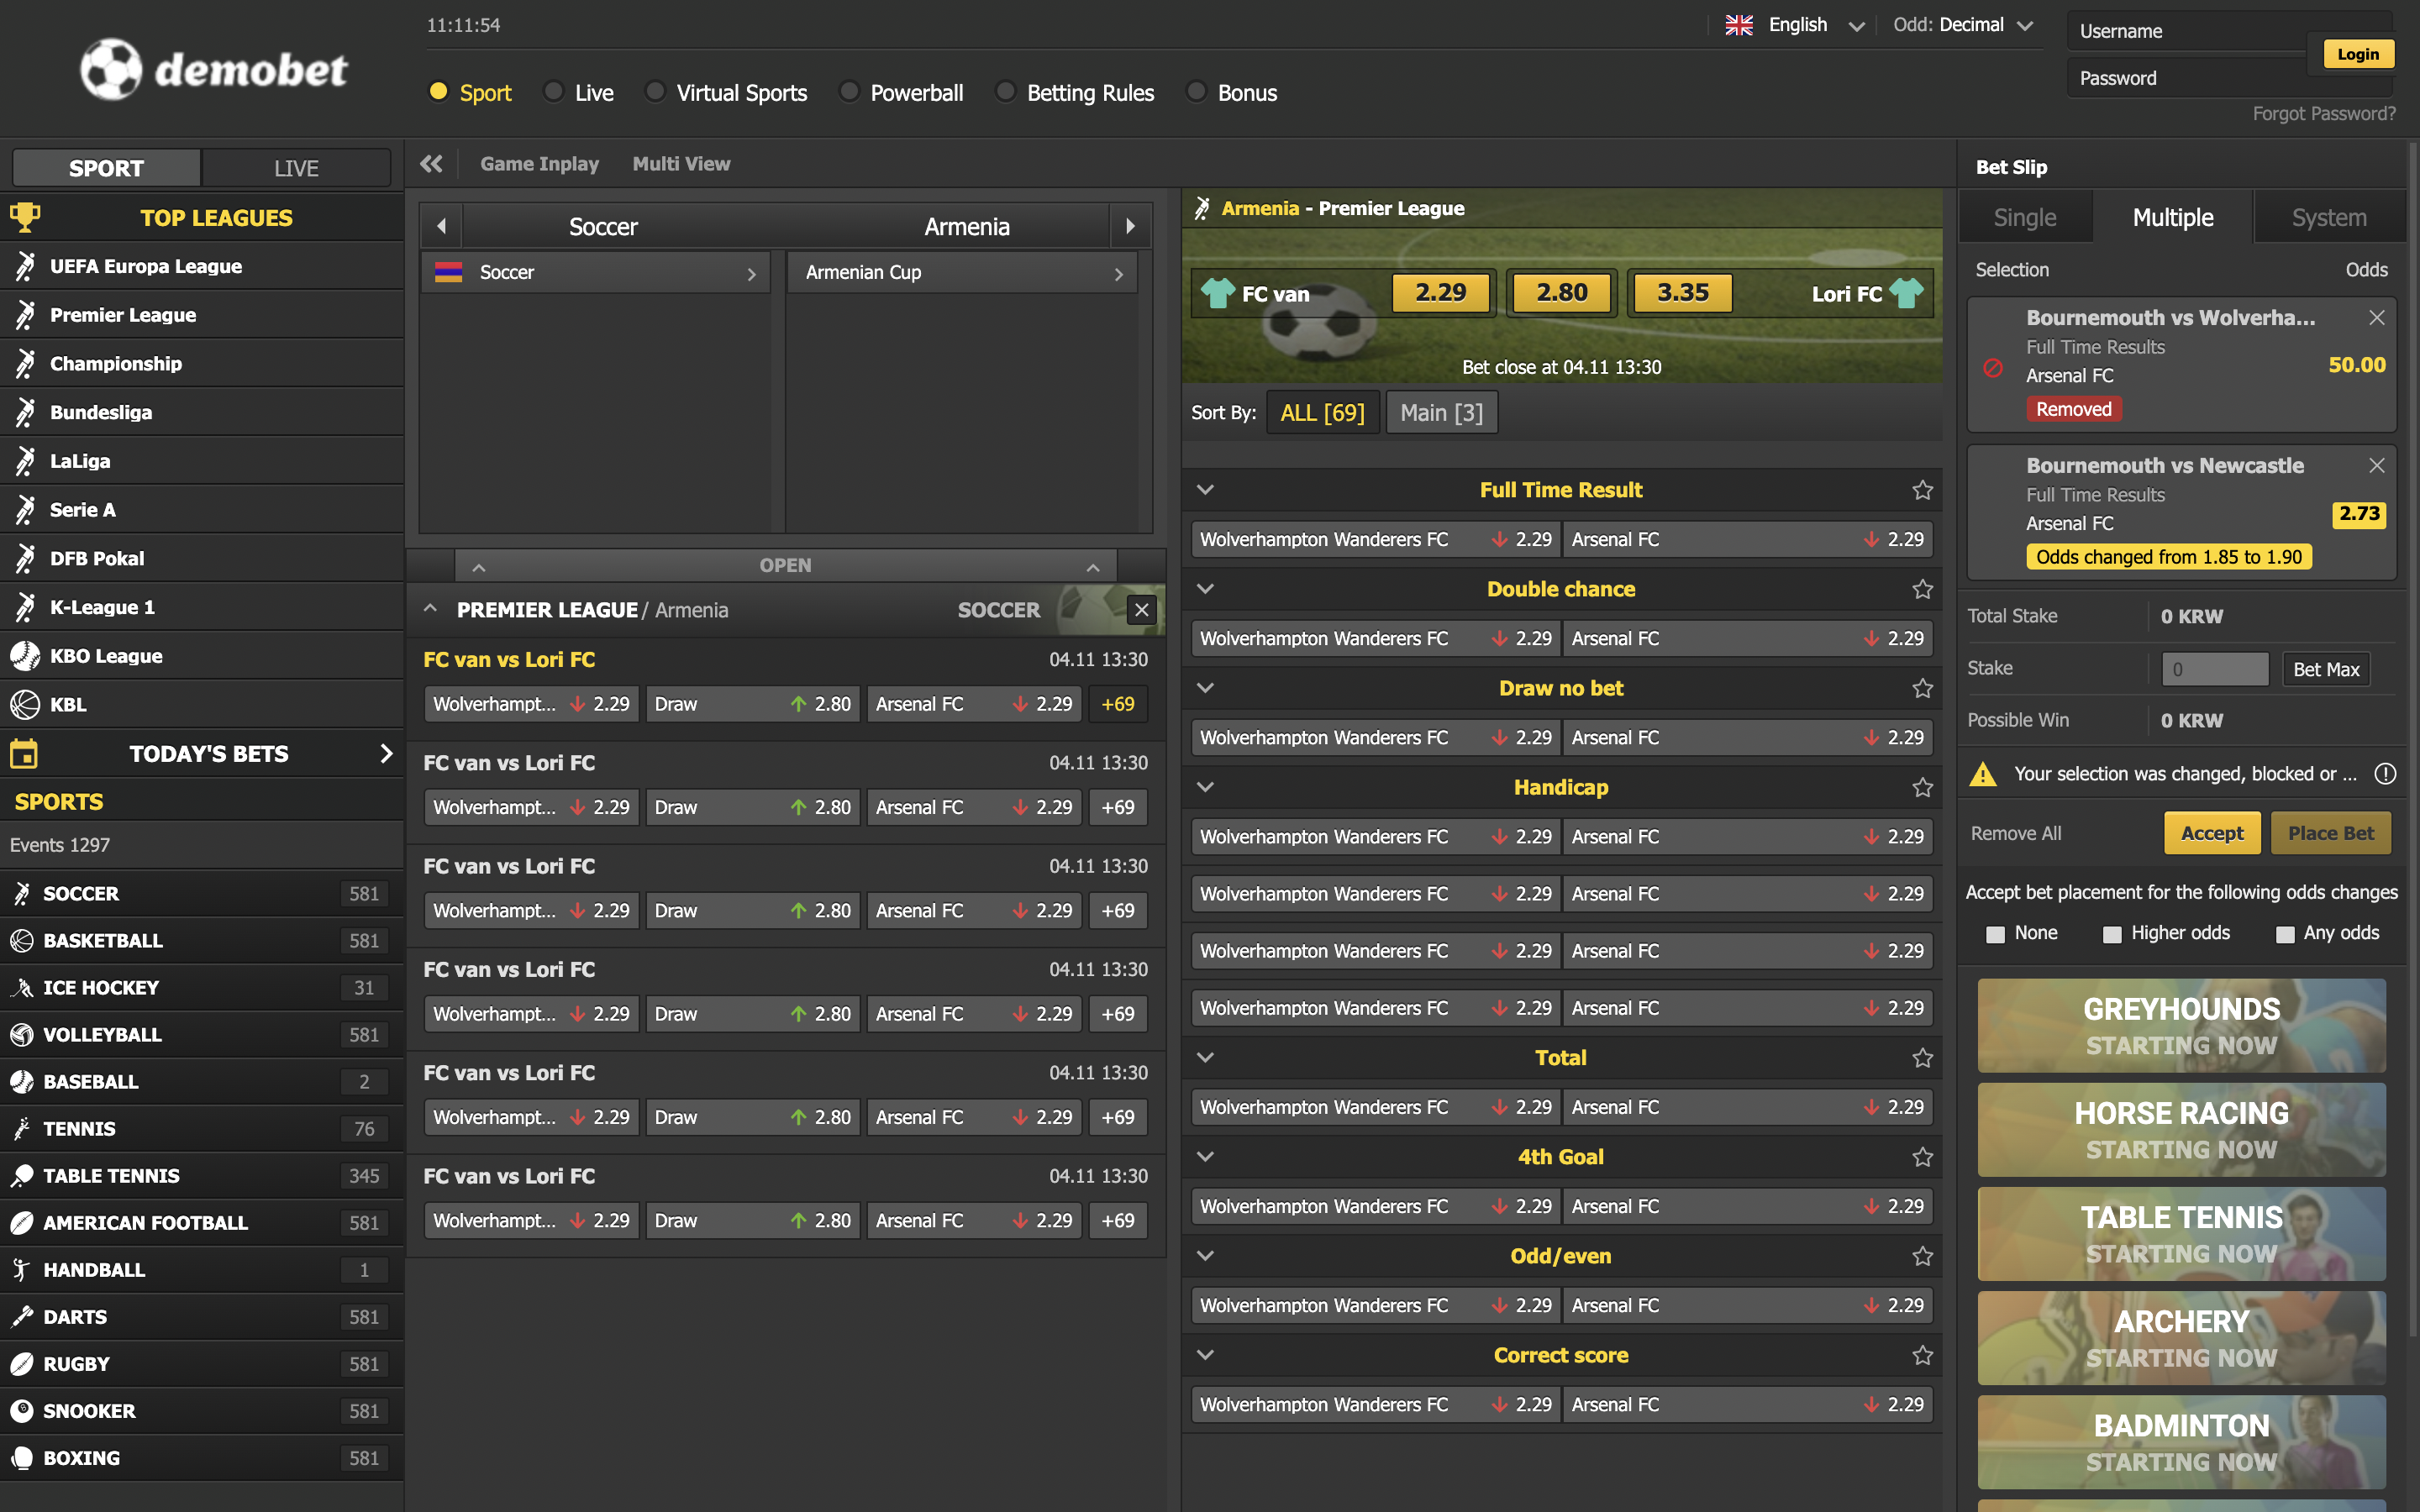Remove Bournemouth vs Newcastle selection with X
Viewport: 2420px width, 1512px height.
click(2377, 466)
